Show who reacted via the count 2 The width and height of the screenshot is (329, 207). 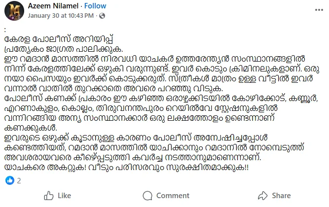[x=18, y=181]
